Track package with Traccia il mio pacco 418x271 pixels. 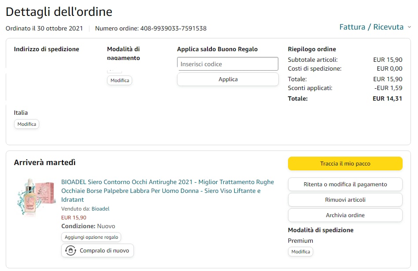(345, 164)
